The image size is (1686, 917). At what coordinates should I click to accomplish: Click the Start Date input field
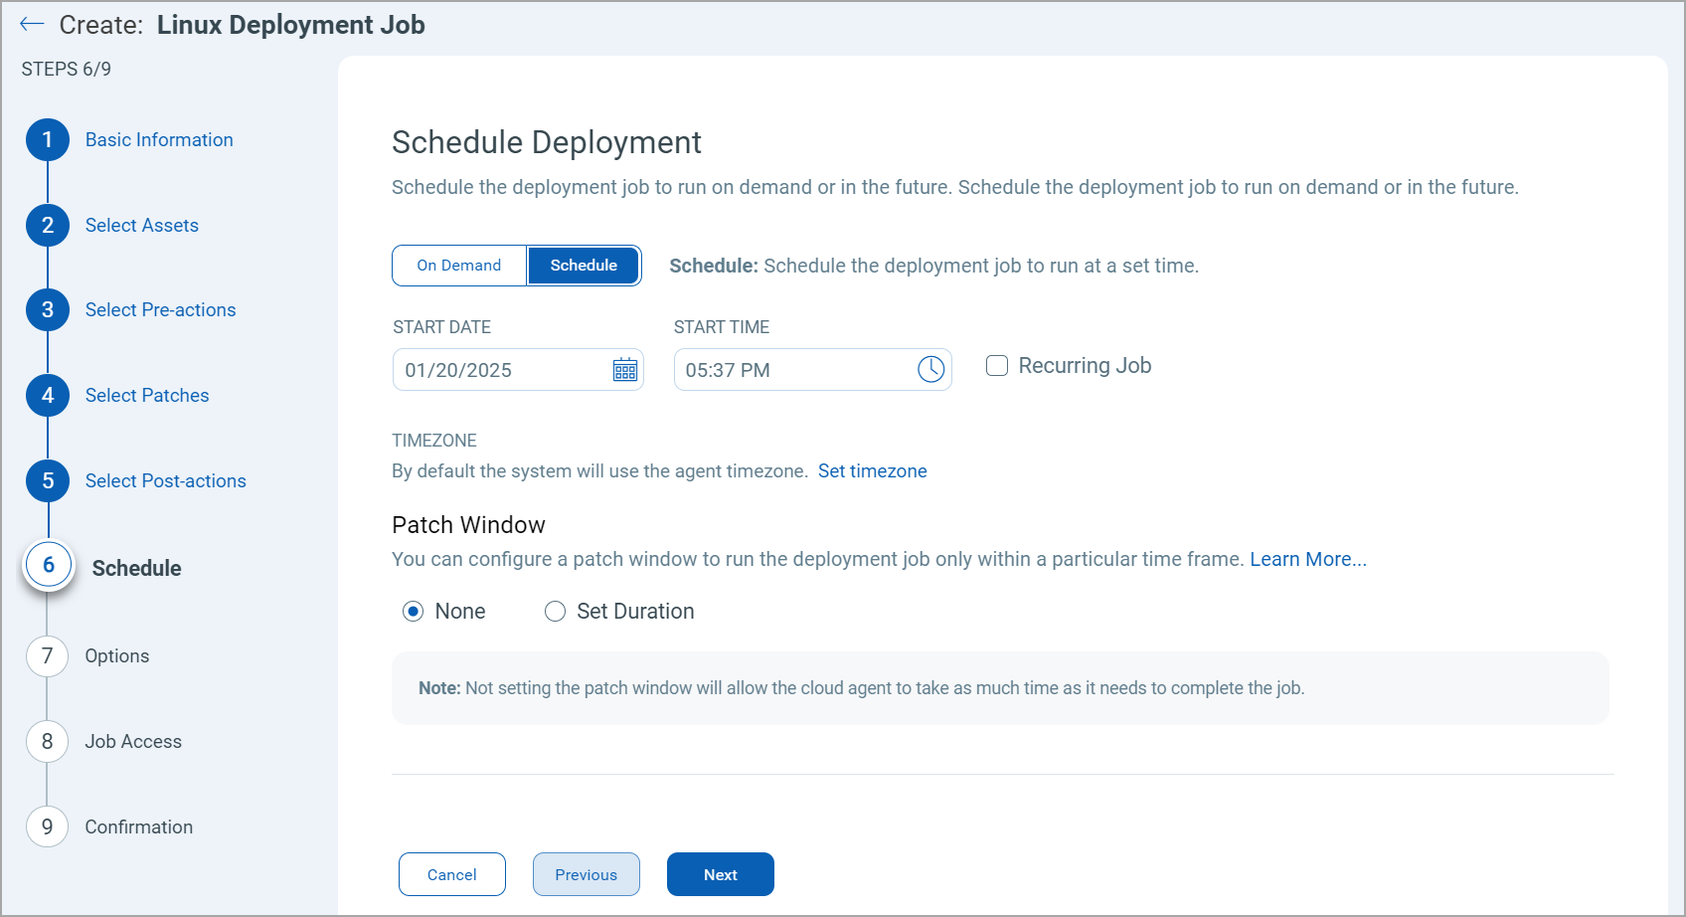497,369
